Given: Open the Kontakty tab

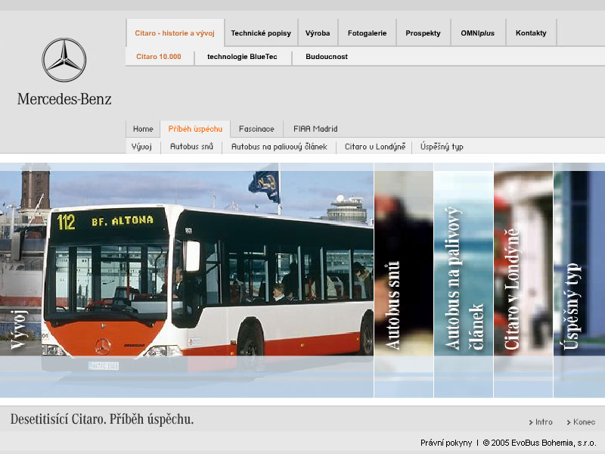Looking at the screenshot, I should point(531,33).
